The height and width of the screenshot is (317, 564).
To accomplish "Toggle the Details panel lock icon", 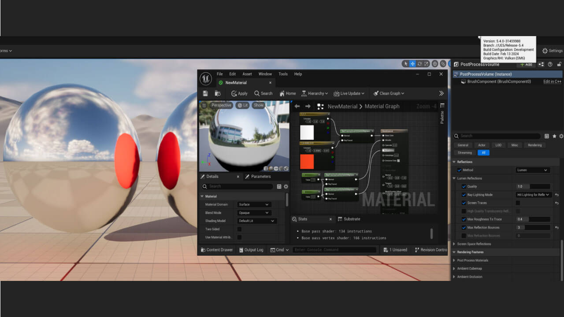I will click(559, 64).
